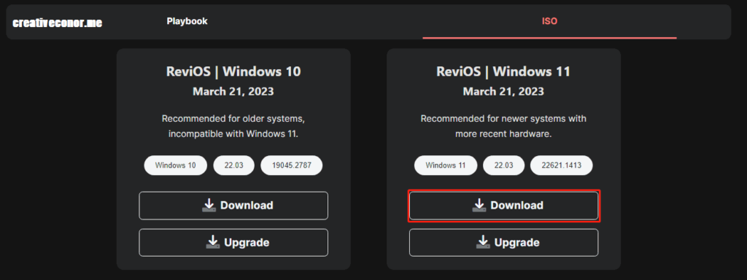Click the Windows 11 tag pill
The image size is (747, 280).
tap(446, 166)
